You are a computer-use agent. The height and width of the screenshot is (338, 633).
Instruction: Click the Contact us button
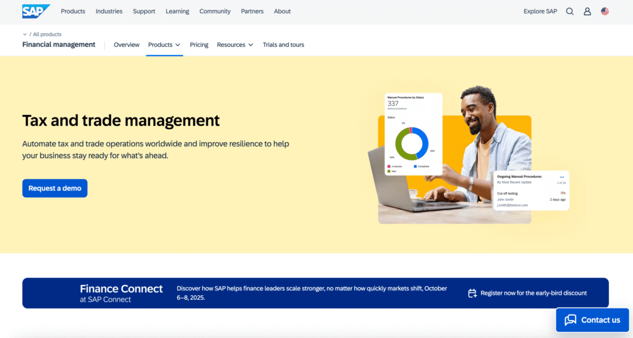click(592, 320)
